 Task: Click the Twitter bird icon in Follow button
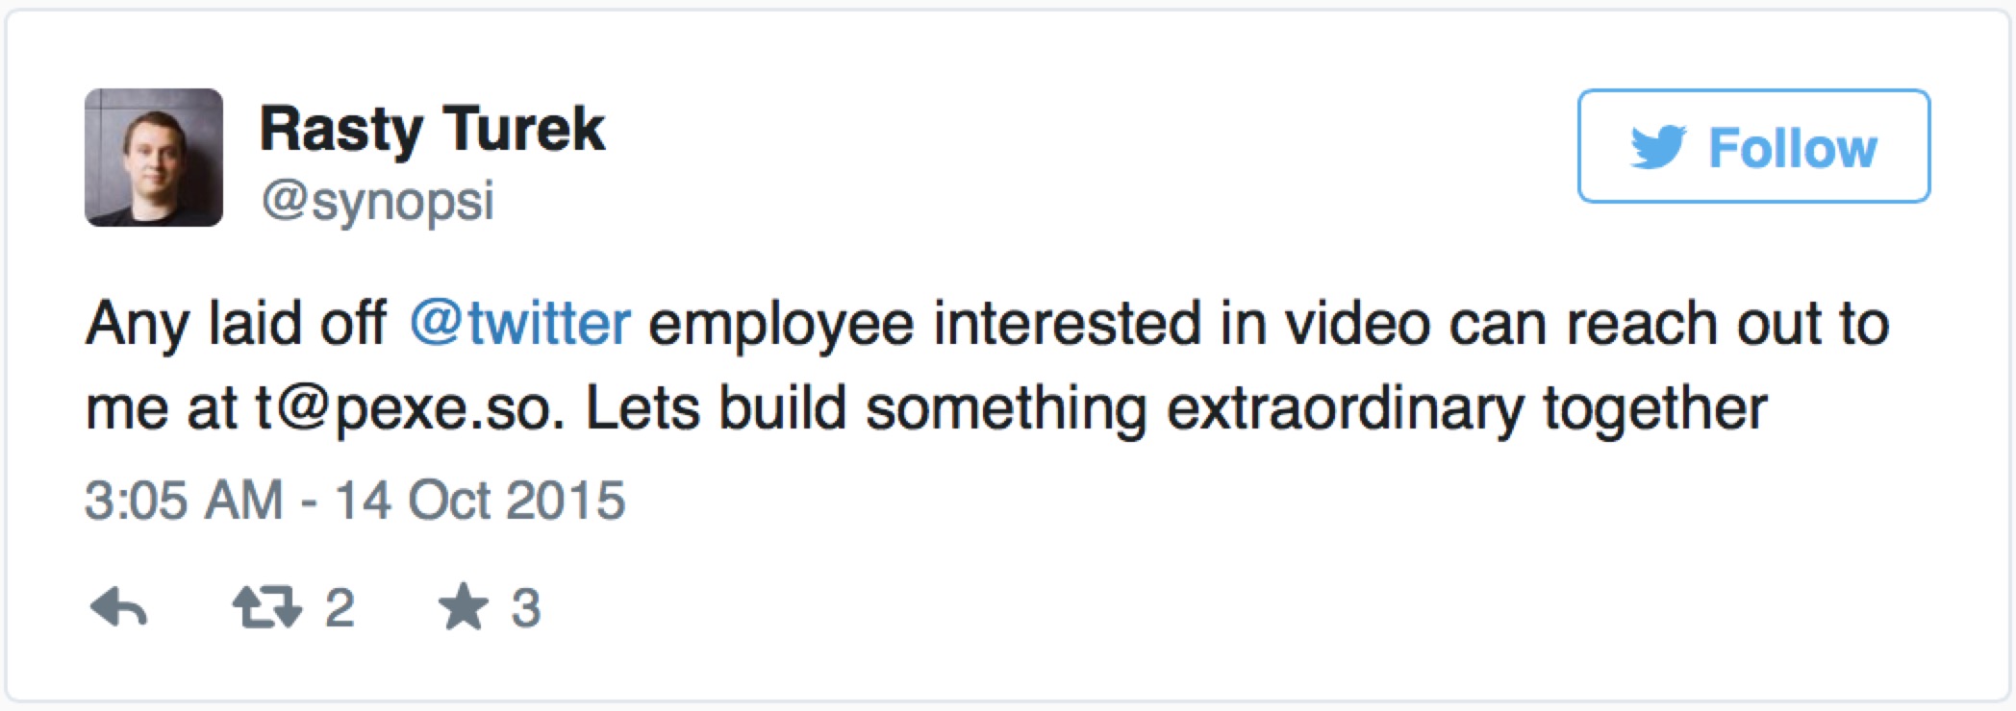click(x=1657, y=148)
